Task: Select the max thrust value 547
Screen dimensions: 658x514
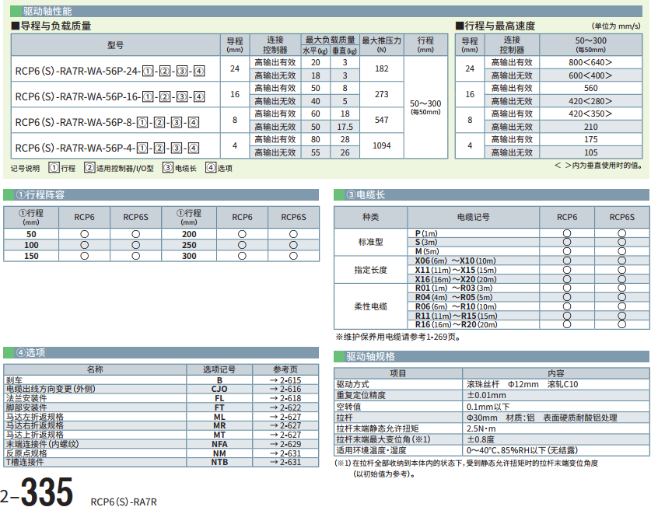Action: pyautogui.click(x=381, y=120)
